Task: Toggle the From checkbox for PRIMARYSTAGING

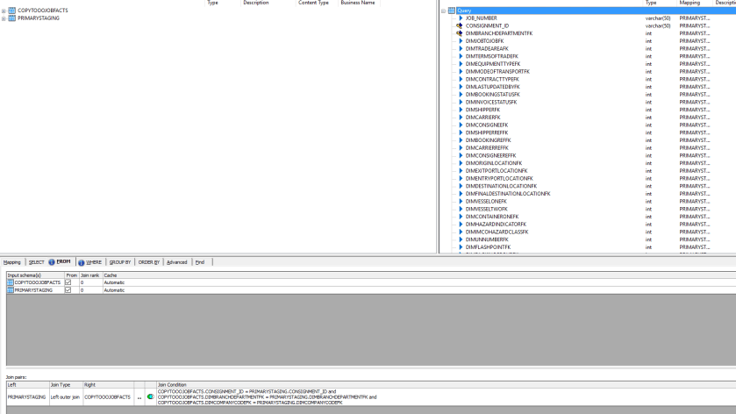Action: (x=68, y=290)
